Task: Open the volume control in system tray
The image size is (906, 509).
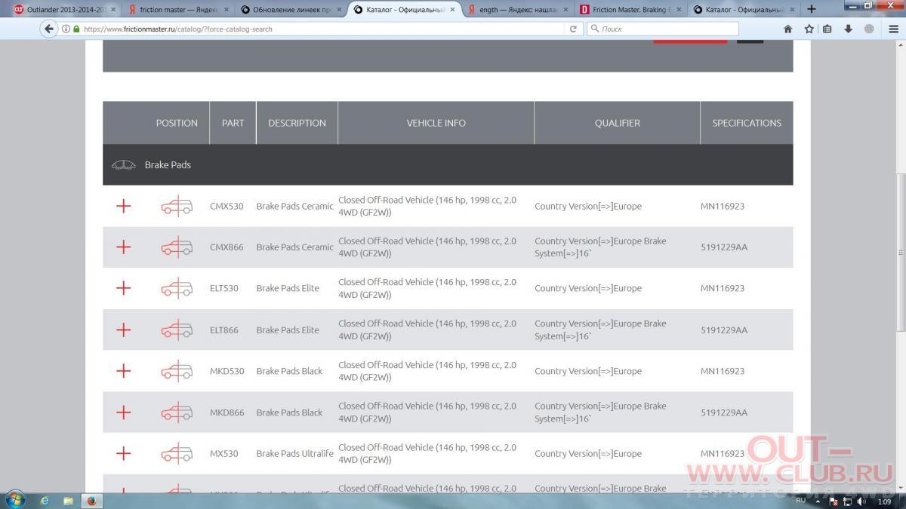Action: tap(861, 501)
